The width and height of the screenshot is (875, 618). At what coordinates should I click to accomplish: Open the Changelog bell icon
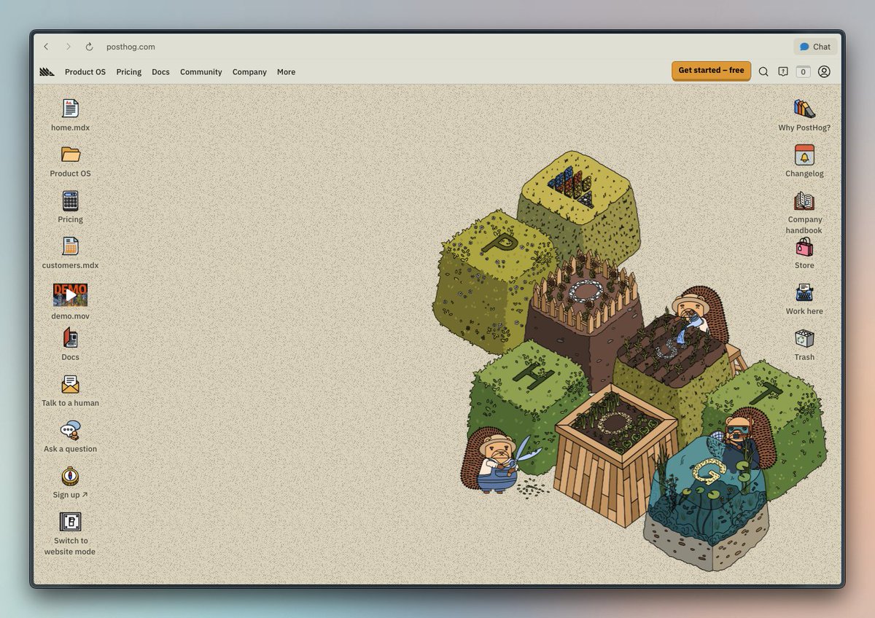click(804, 154)
